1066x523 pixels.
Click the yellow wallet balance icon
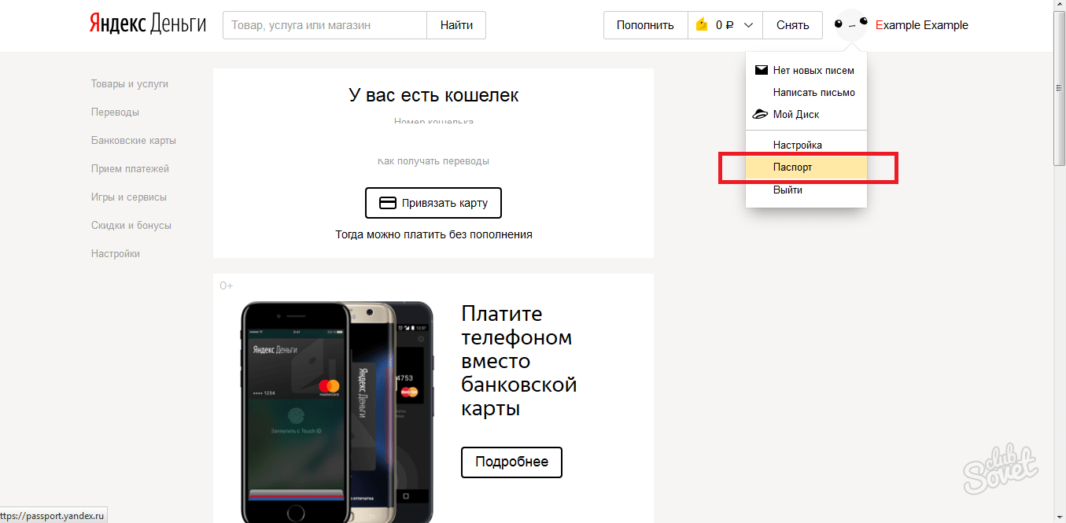(703, 25)
